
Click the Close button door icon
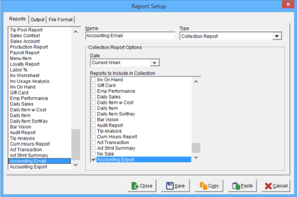[x=135, y=186]
